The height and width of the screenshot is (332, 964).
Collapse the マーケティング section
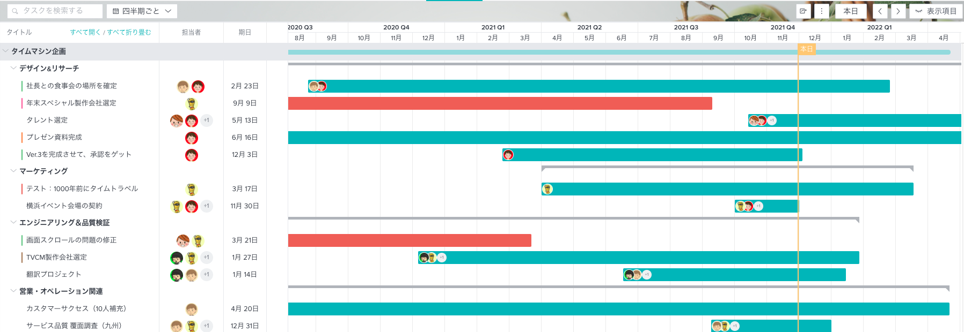[13, 171]
